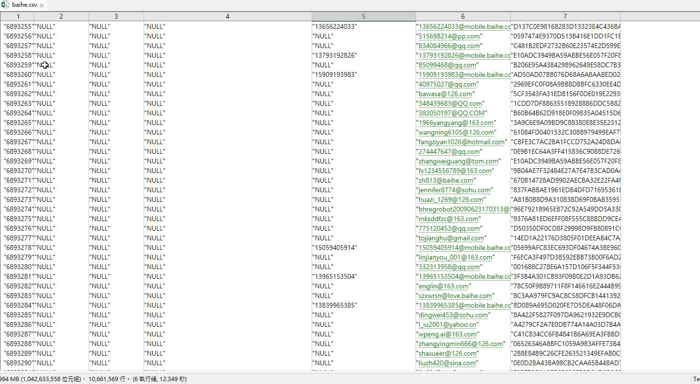Select ID cell "6893262"

pos(18,94)
